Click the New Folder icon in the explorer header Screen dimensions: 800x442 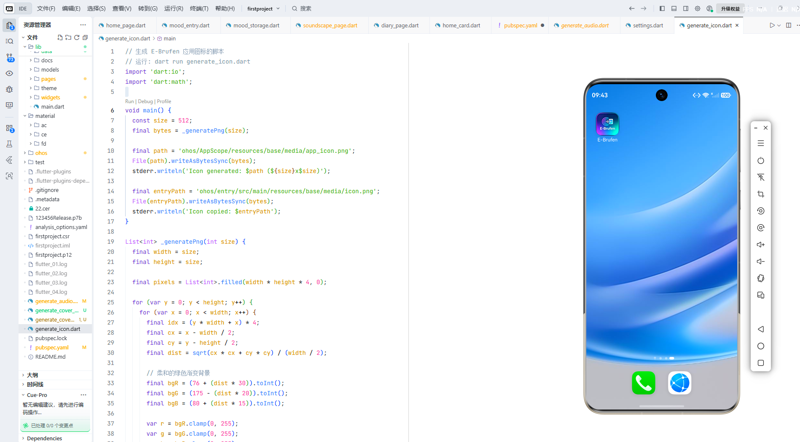[x=68, y=37]
